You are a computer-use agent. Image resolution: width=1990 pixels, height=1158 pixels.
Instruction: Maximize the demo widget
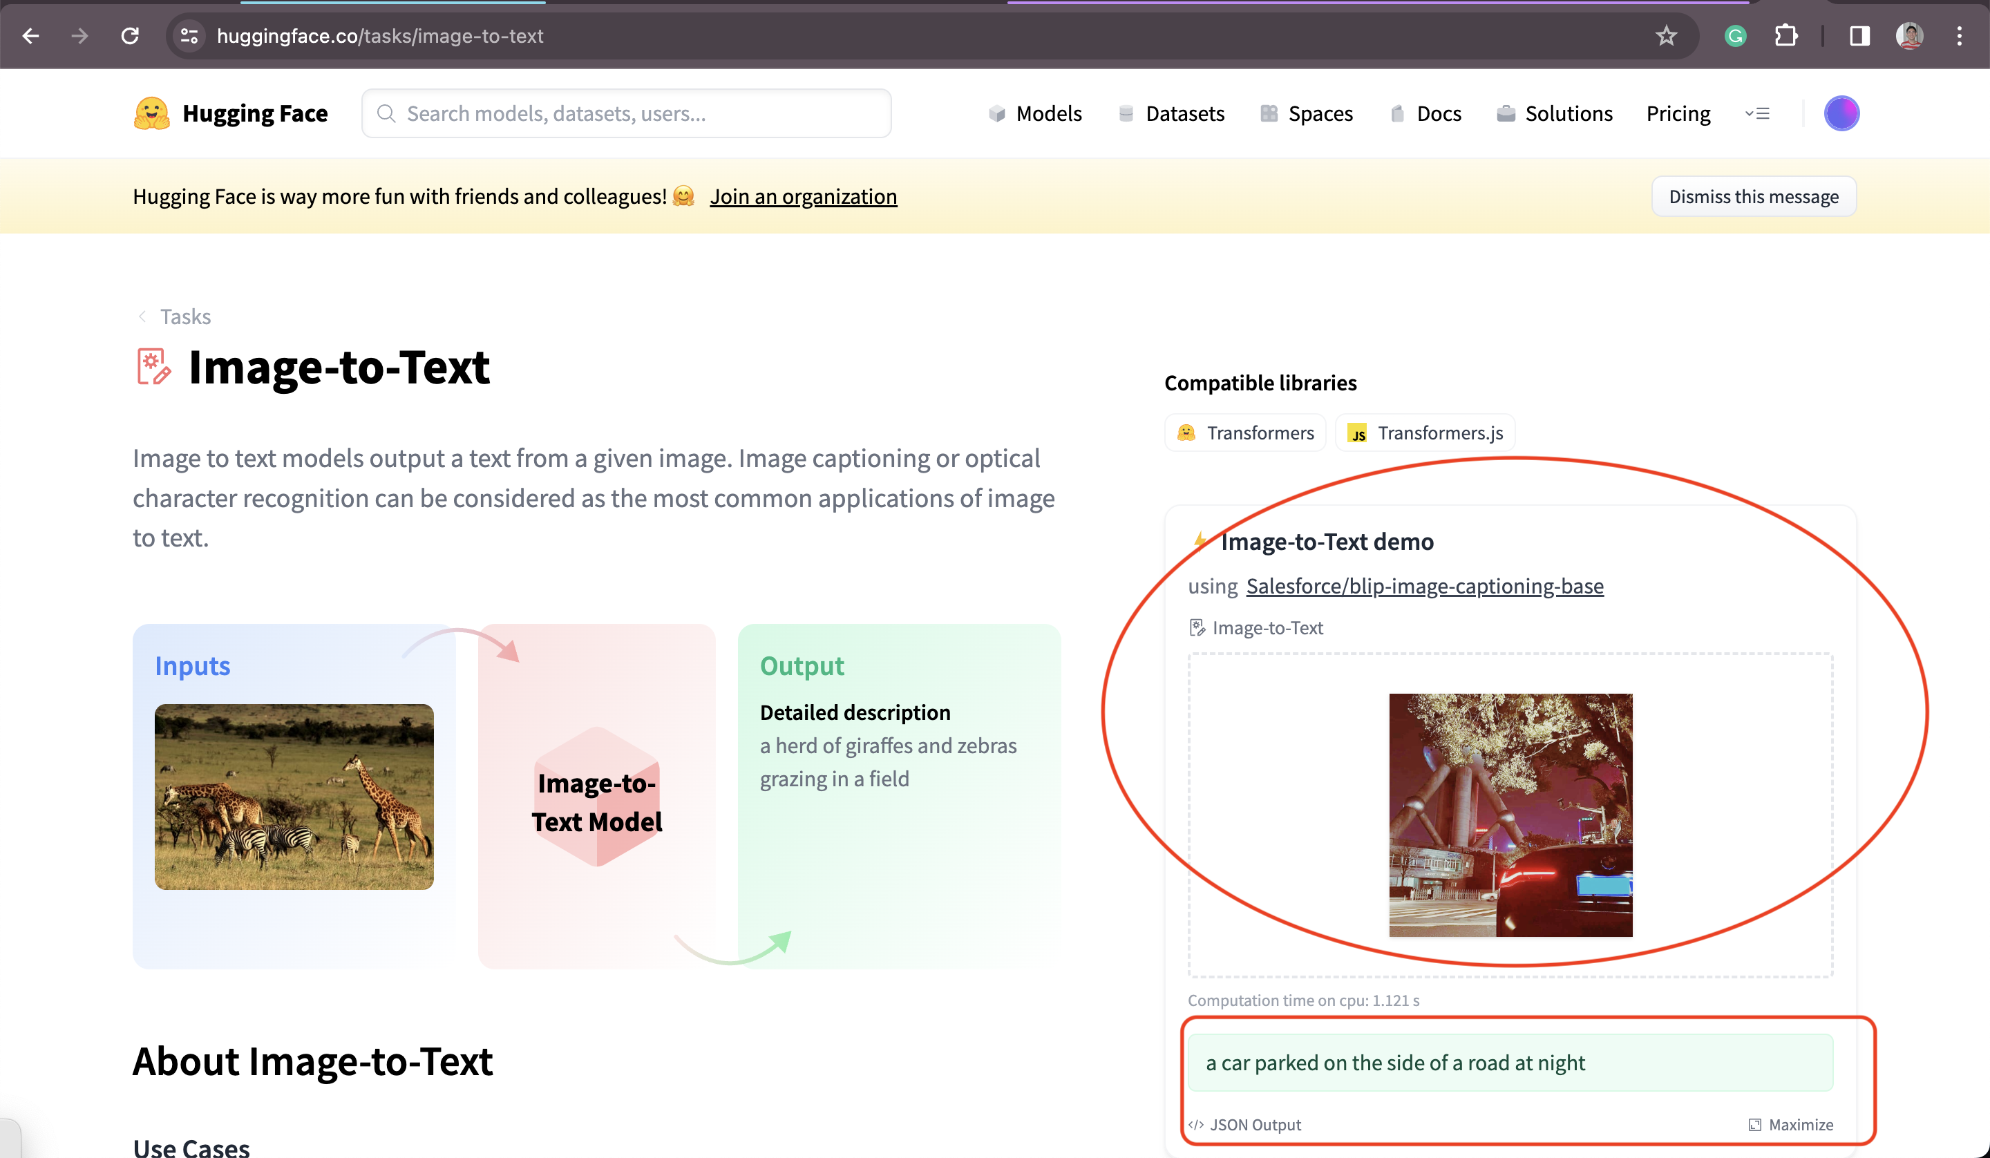pos(1790,1124)
